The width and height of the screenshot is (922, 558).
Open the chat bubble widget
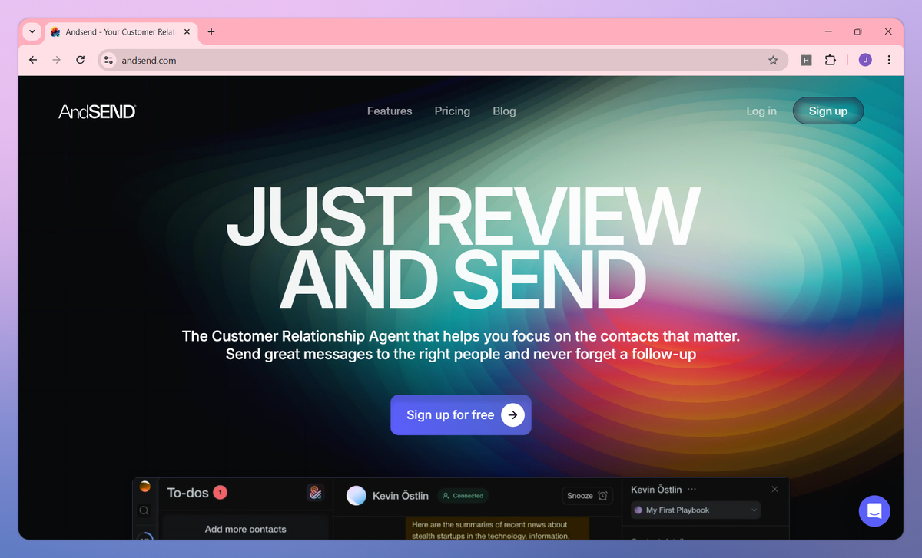coord(874,510)
